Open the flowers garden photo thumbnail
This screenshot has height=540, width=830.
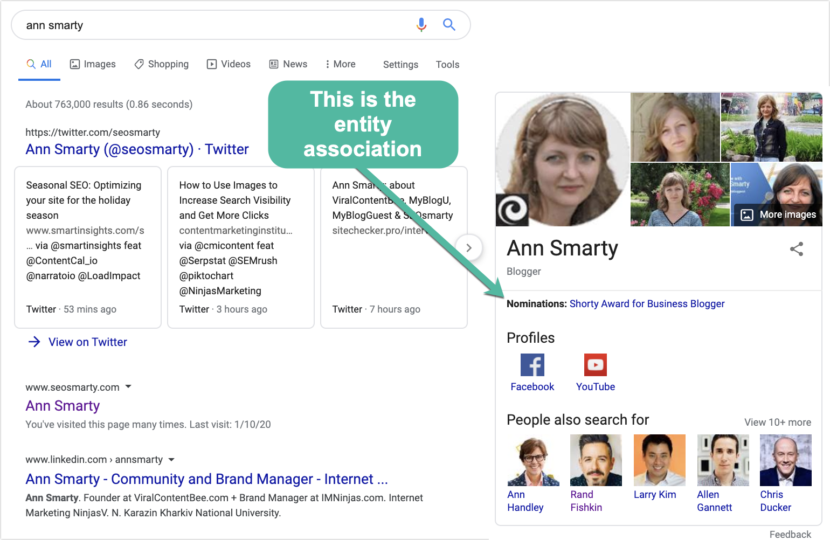(x=680, y=195)
